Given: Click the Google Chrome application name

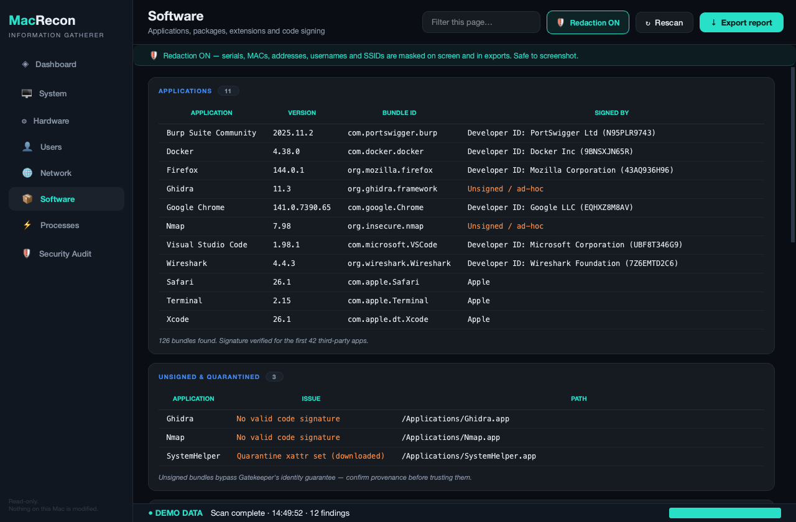Looking at the screenshot, I should click(195, 208).
